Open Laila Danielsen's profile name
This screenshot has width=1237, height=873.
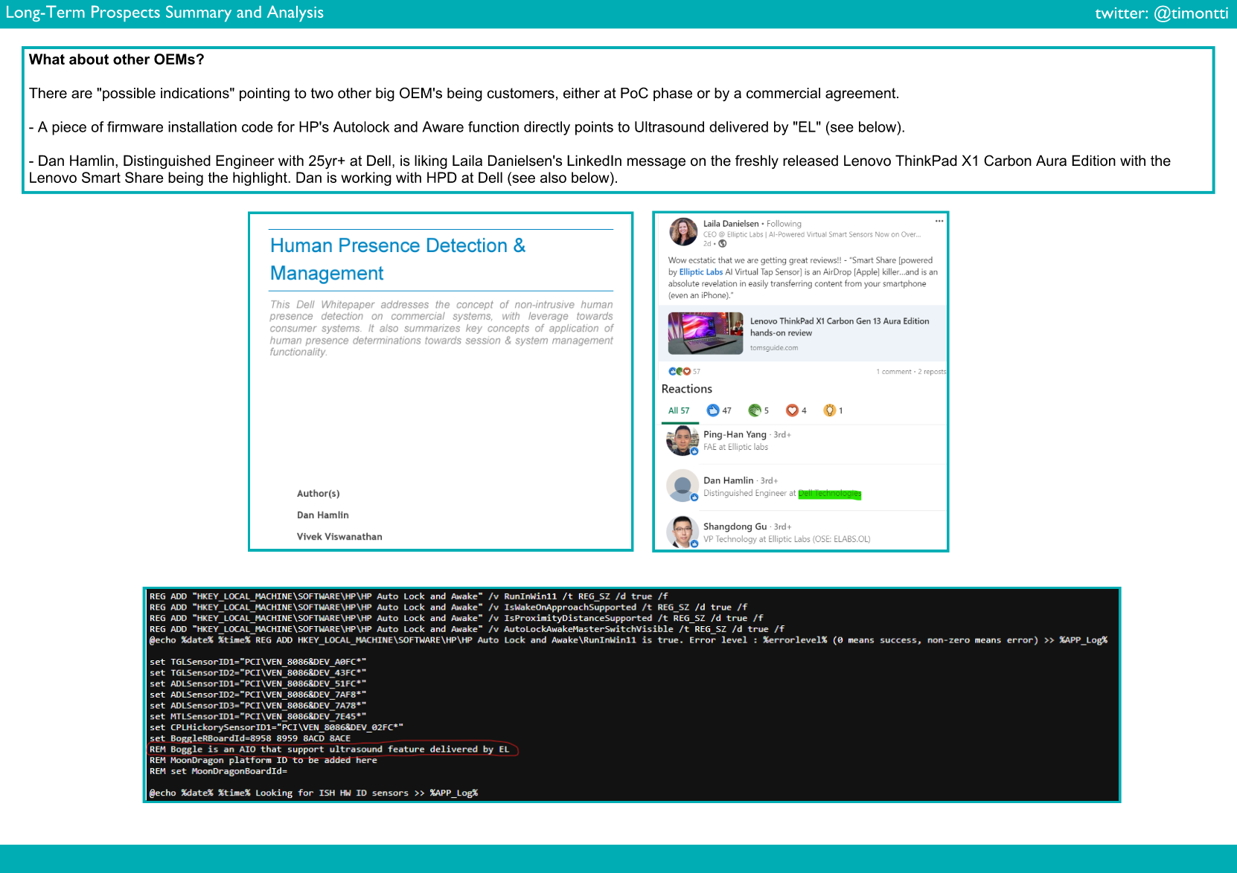click(x=731, y=224)
